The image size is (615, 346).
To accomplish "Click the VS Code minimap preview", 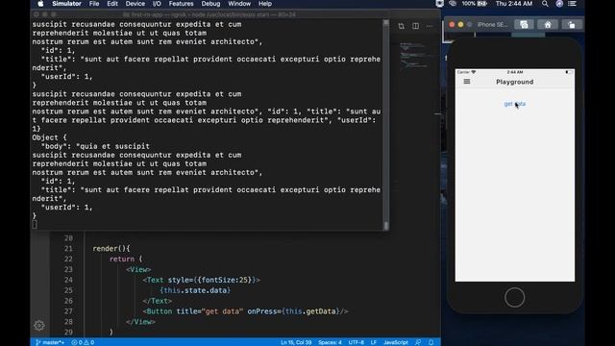I will click(x=413, y=57).
